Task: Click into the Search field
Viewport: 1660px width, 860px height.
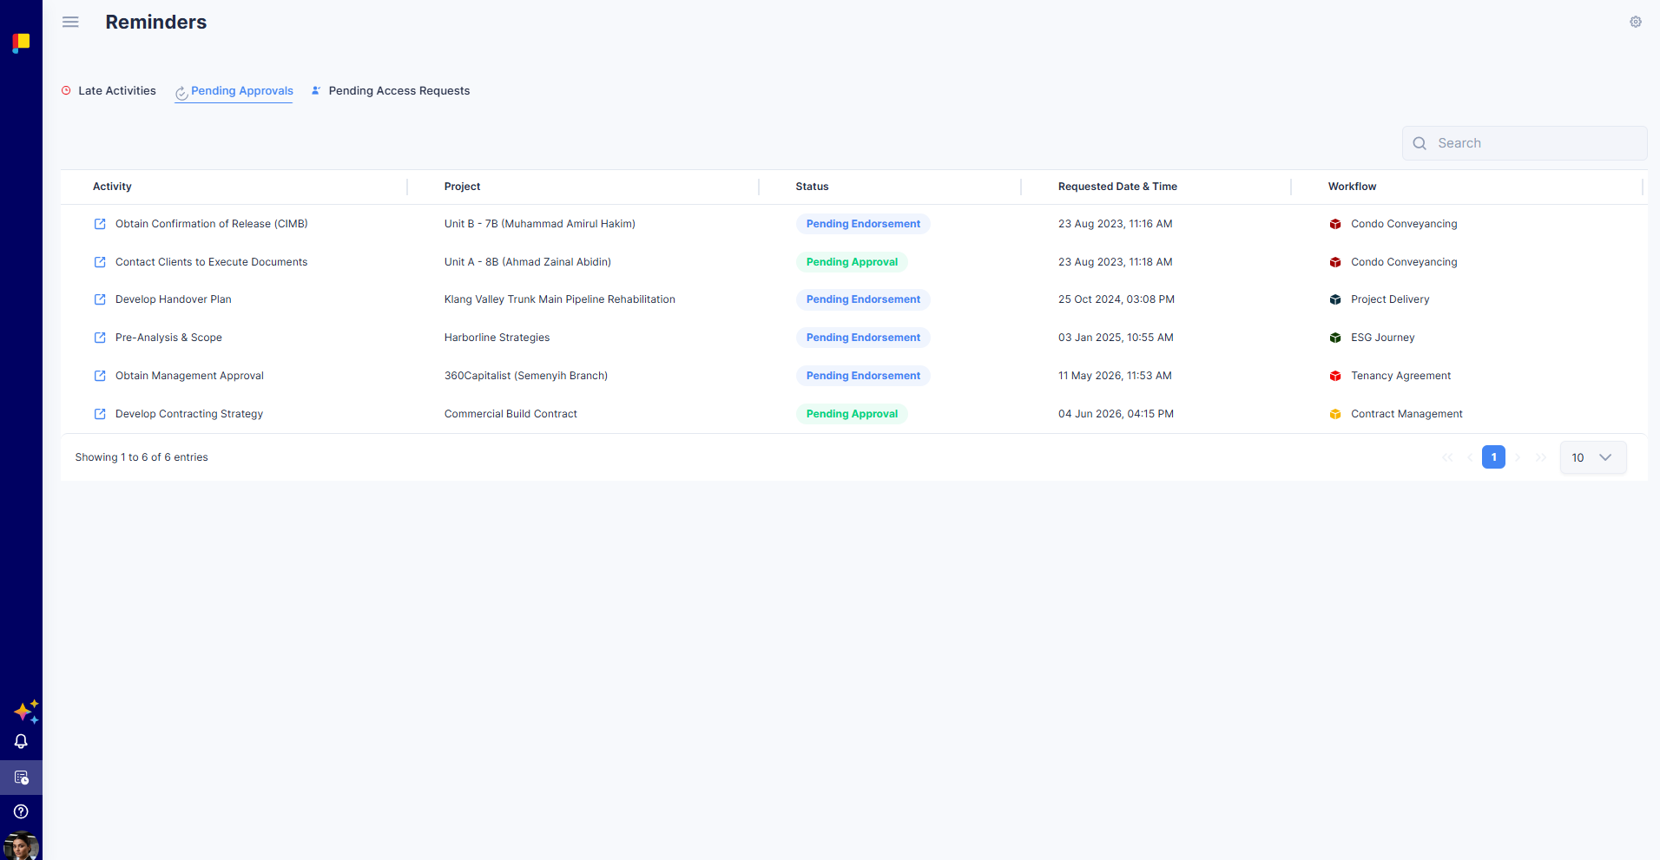Action: [1525, 143]
